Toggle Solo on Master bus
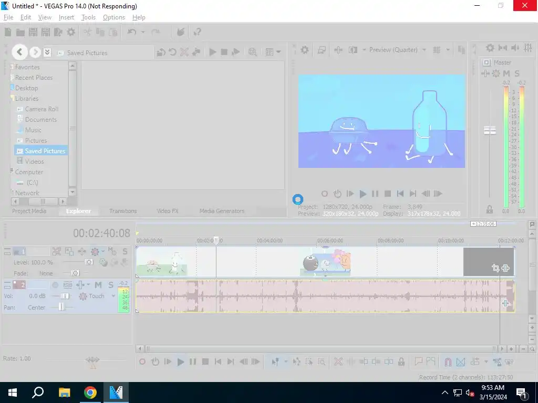This screenshot has width=538, height=403. point(517,73)
